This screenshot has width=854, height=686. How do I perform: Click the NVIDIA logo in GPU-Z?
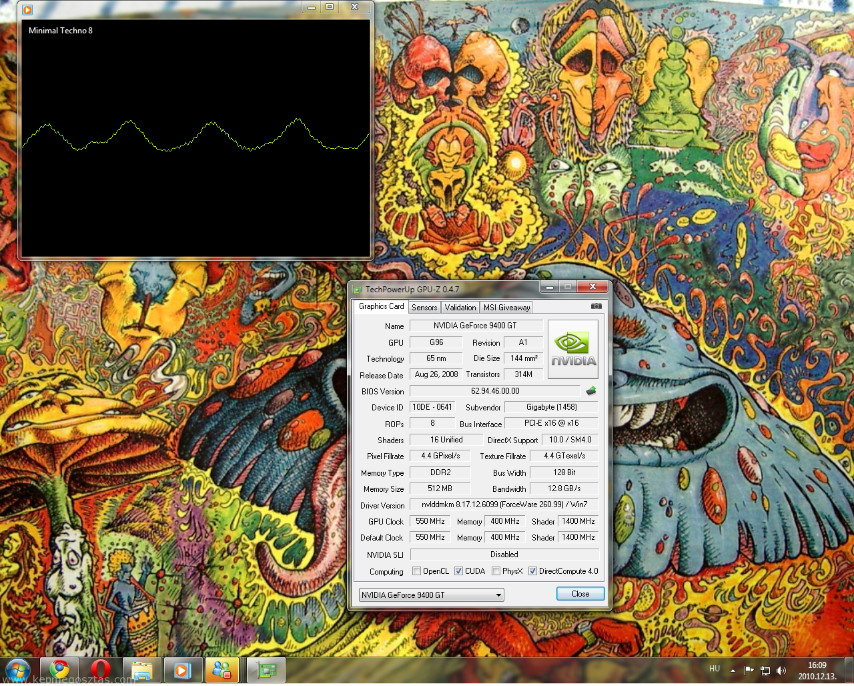pyautogui.click(x=573, y=349)
